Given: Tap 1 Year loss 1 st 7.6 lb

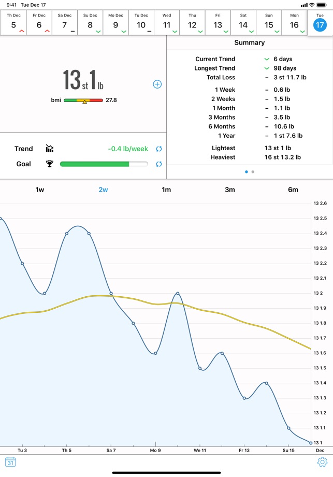Looking at the screenshot, I should pyautogui.click(x=288, y=136).
